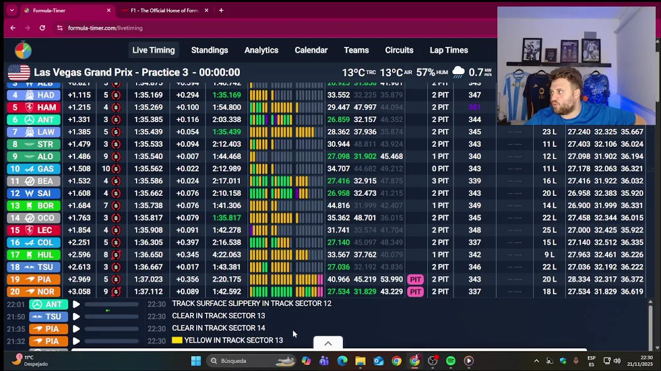Click the LEC soft tyre icon
Image resolution: width=661 pixels, height=371 pixels.
point(116,230)
